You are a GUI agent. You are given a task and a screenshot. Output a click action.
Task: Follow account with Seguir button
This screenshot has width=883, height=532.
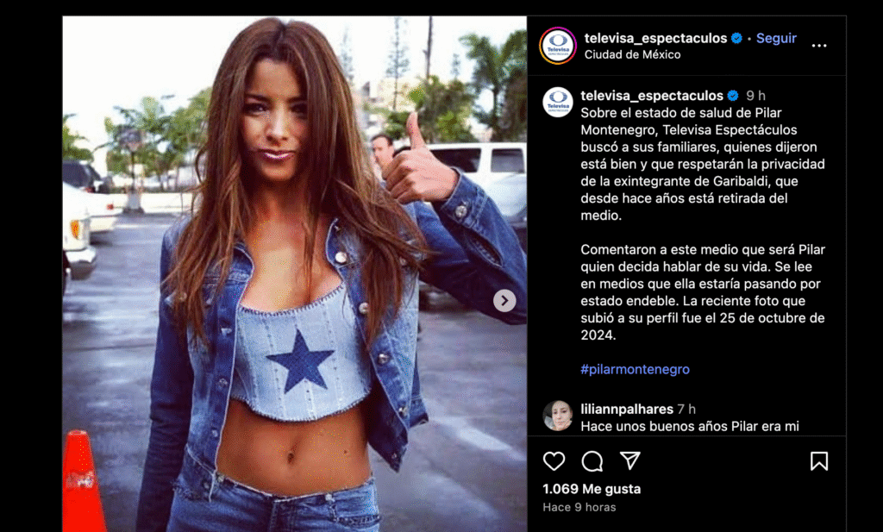[x=776, y=38]
